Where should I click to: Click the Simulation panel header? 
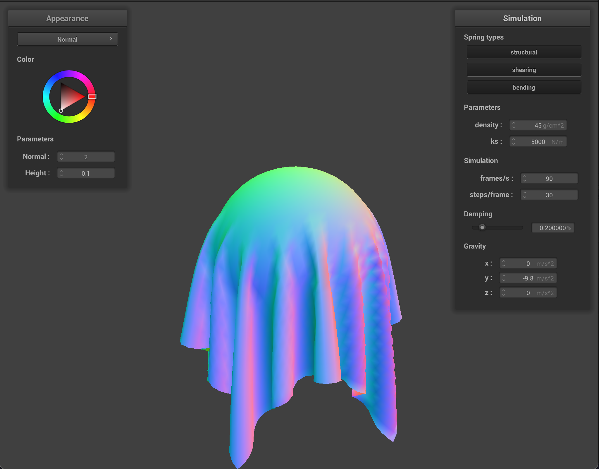[x=522, y=18]
